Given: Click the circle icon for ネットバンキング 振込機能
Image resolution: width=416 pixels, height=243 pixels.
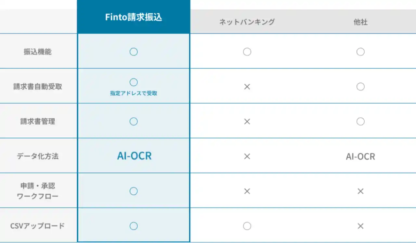Looking at the screenshot, I should coord(247,52).
